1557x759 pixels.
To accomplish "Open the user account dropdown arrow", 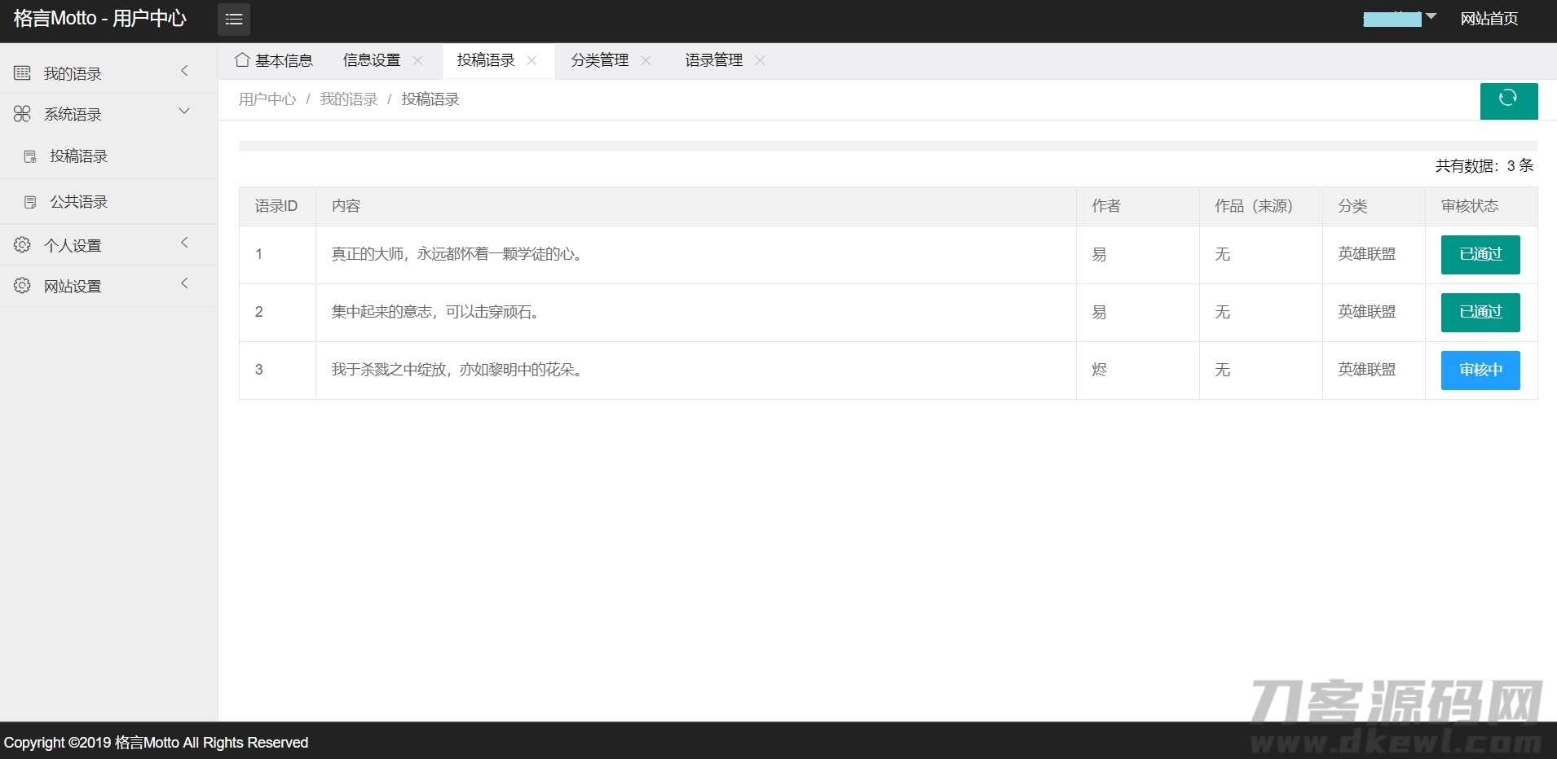I will tap(1431, 17).
